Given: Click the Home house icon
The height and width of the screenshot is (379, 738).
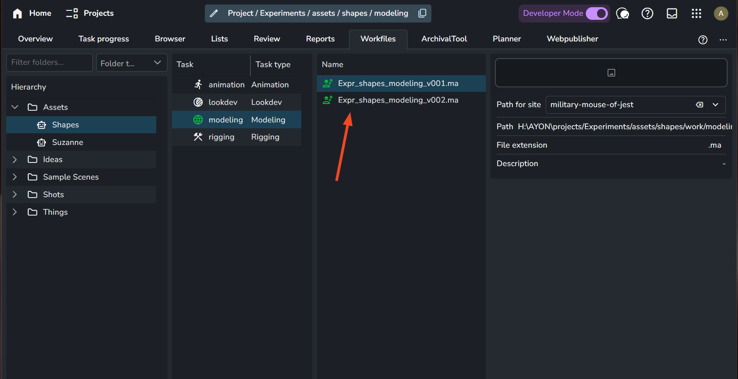Looking at the screenshot, I should [x=18, y=14].
